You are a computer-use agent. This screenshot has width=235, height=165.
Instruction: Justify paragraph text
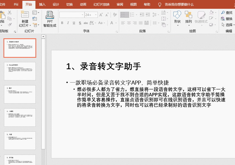(141, 23)
